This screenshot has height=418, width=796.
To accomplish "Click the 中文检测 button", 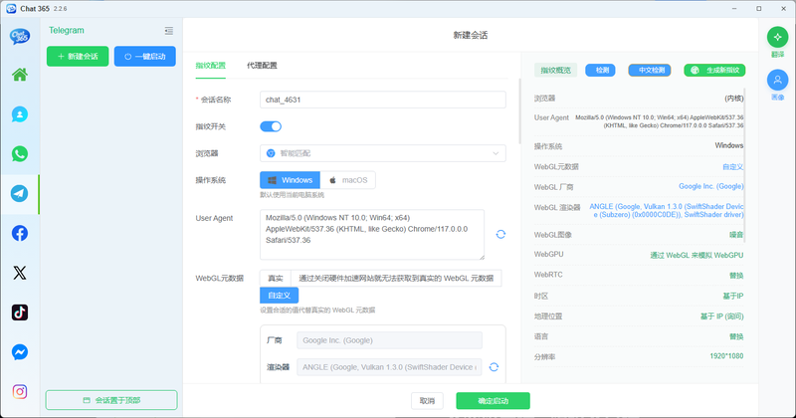I will click(x=650, y=70).
